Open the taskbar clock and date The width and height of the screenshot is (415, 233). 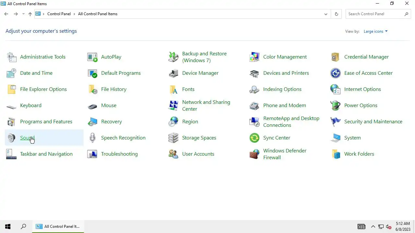tap(403, 226)
